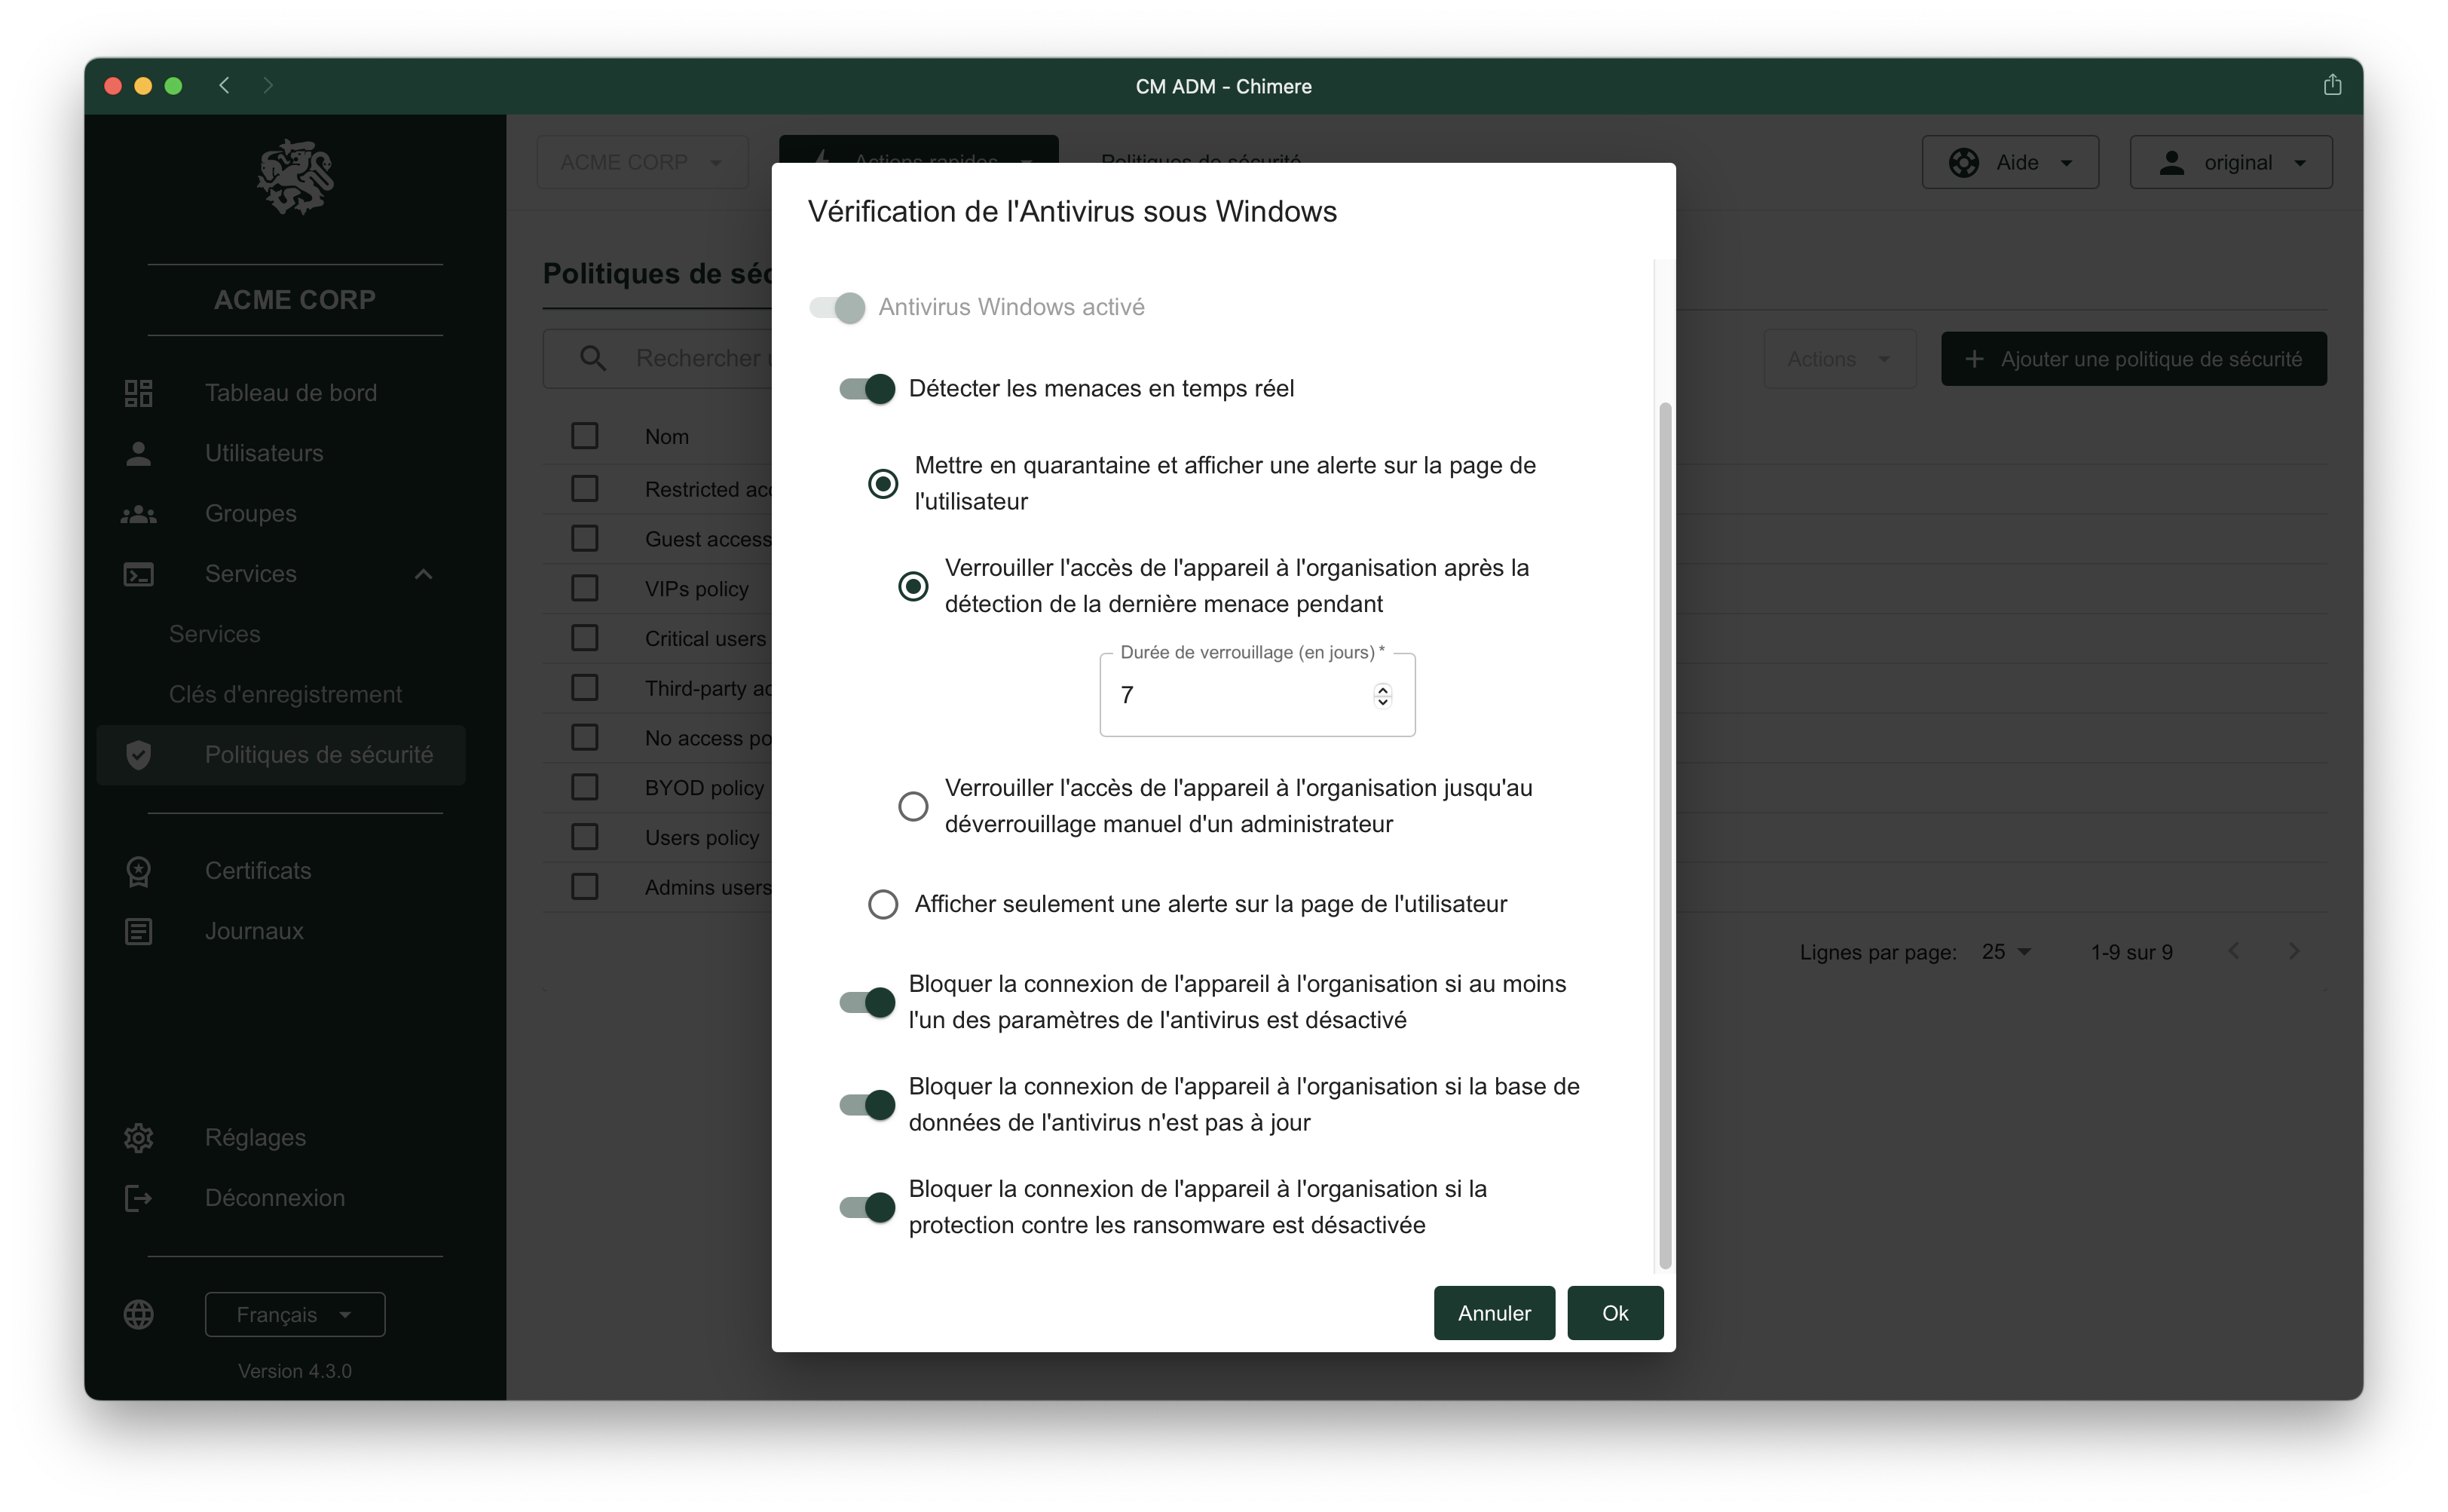
Task: Open the Français language selector
Action: [x=295, y=1314]
